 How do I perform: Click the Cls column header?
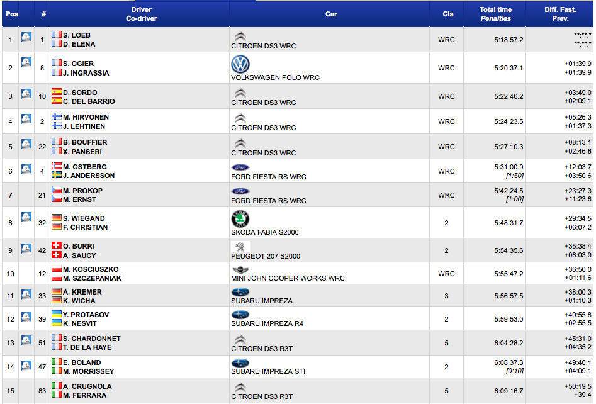click(x=447, y=14)
